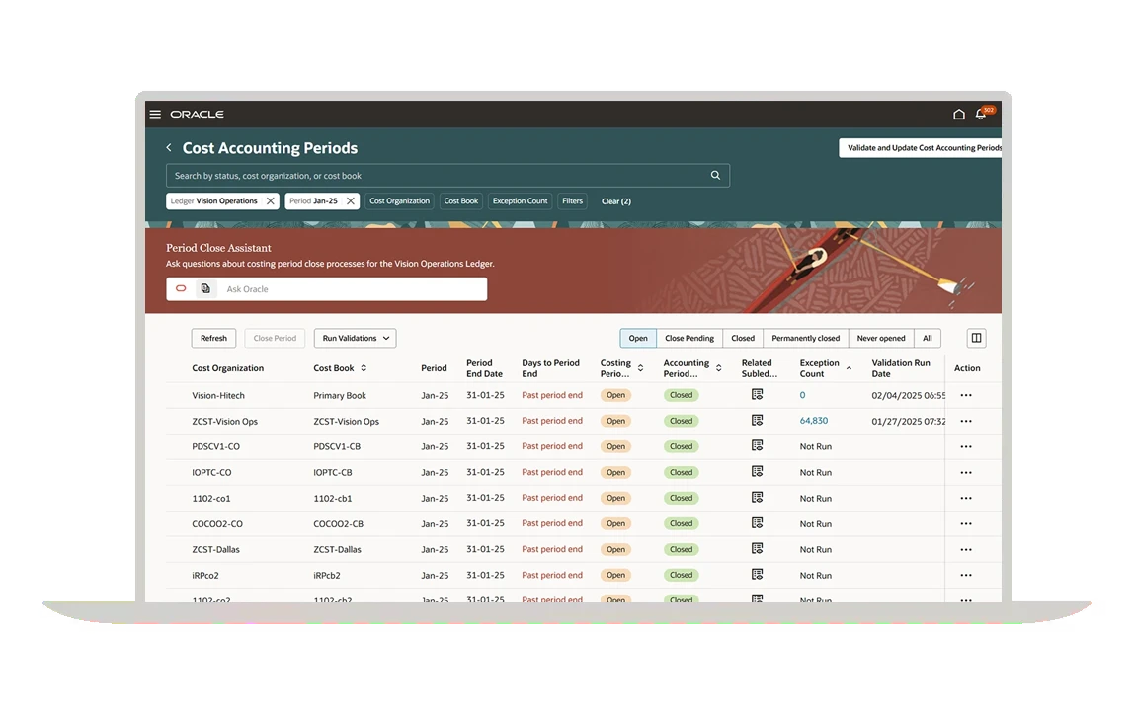The height and width of the screenshot is (715, 1134).
Task: Open related subledger icon for ZCST-Vision Ops
Action: click(x=758, y=420)
